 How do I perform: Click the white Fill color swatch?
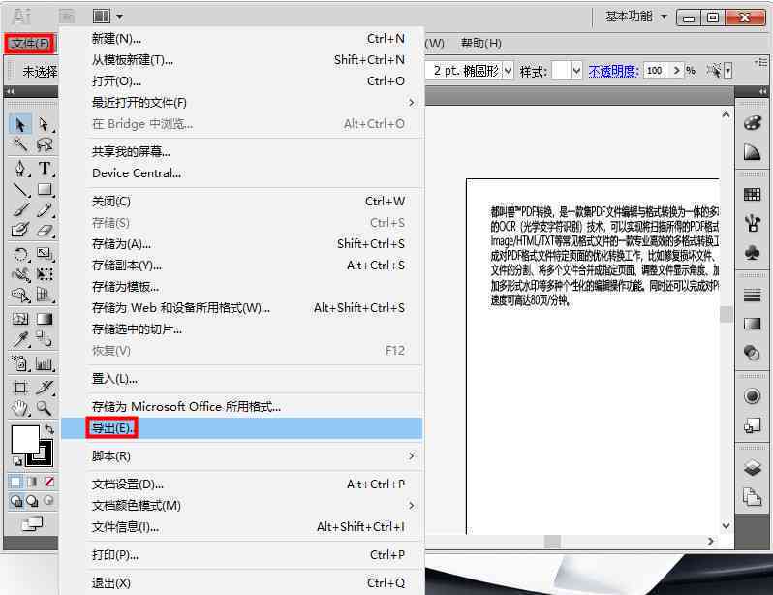24,439
